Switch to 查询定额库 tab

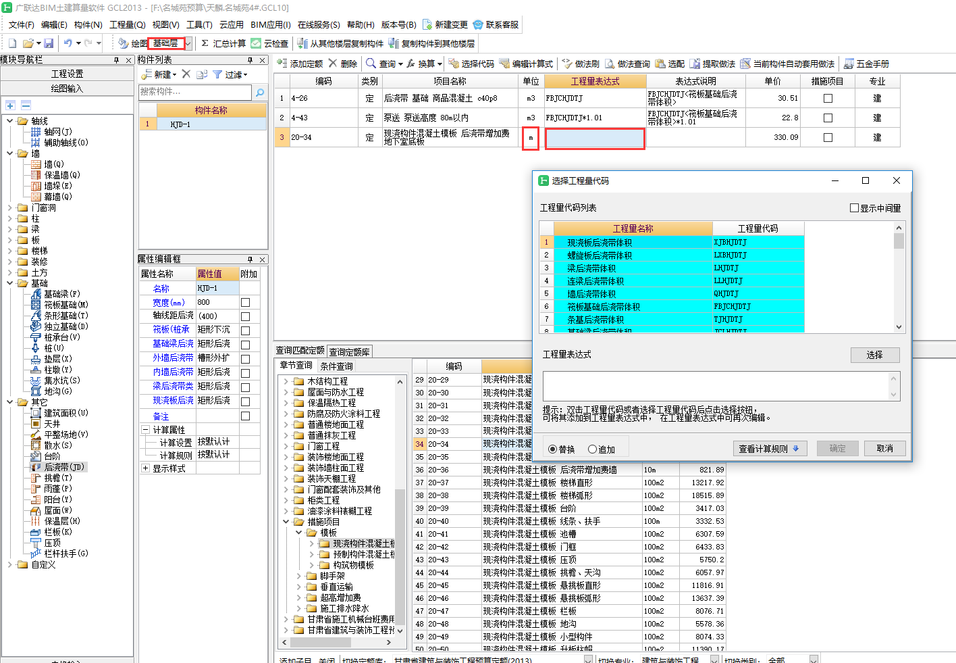click(x=350, y=352)
